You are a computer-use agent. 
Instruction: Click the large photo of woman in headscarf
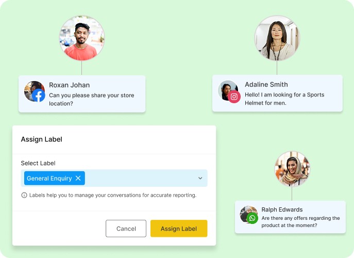point(292,169)
